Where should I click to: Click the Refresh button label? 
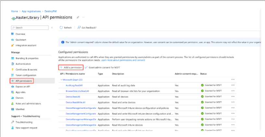point(68,28)
